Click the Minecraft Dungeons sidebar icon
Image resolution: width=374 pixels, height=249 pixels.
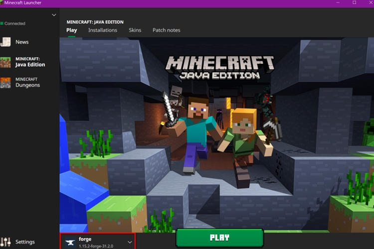[5, 83]
